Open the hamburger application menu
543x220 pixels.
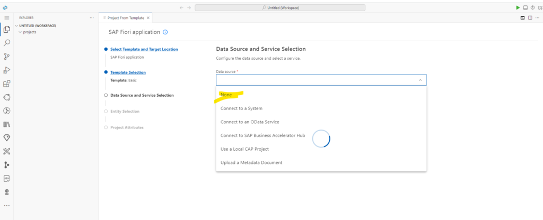[x=6, y=17]
